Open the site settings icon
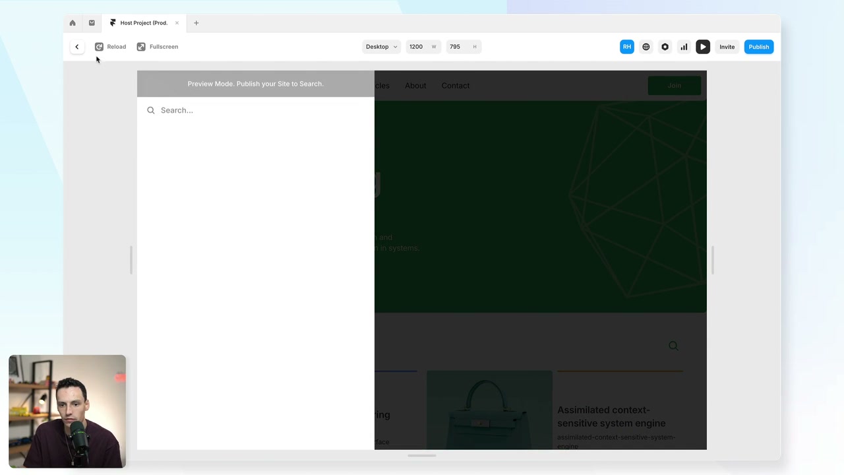844x475 pixels. click(x=665, y=47)
